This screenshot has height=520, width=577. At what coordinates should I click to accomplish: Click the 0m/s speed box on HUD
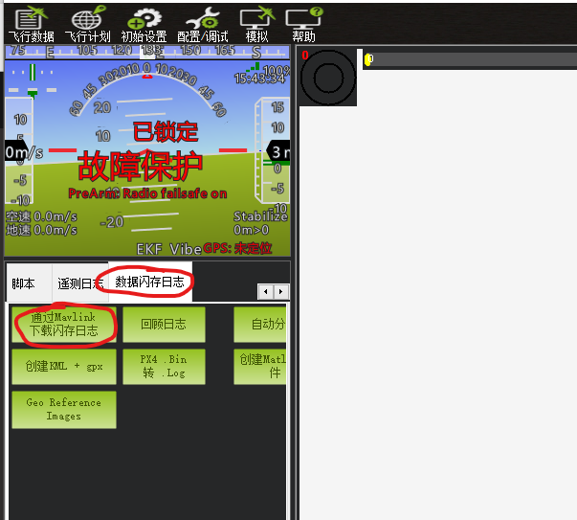[24, 151]
